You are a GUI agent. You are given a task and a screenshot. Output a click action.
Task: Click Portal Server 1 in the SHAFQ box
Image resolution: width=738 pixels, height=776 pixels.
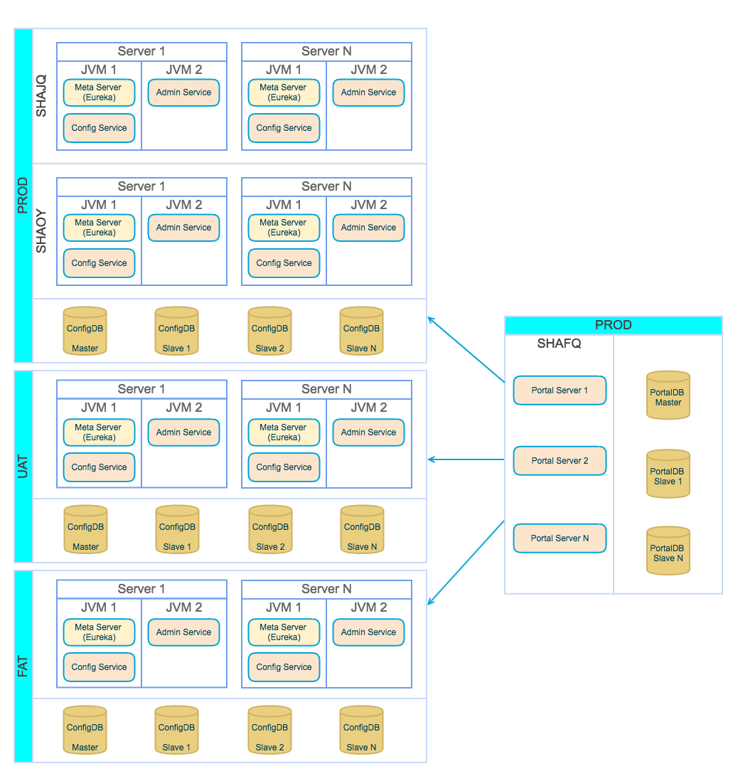(560, 390)
